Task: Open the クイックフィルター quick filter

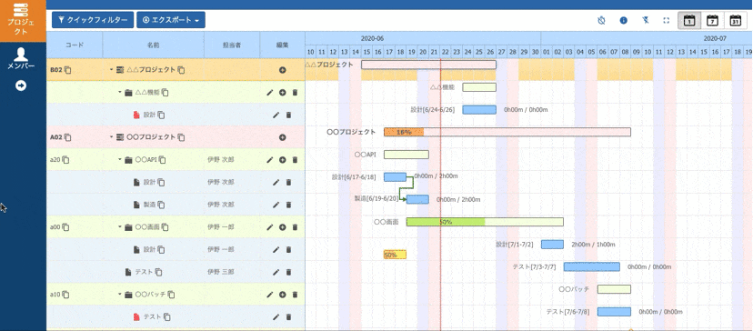Action: [93, 20]
